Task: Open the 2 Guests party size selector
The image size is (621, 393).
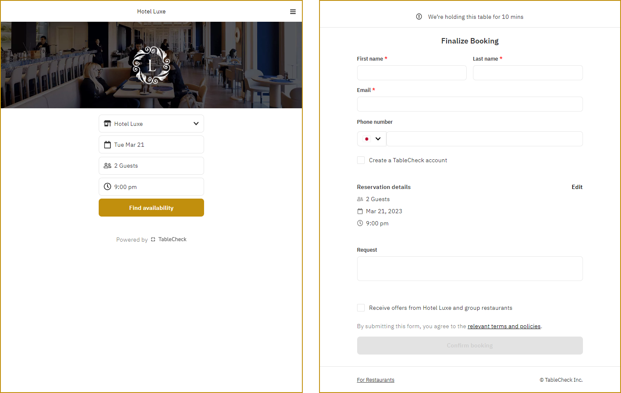Action: click(151, 166)
